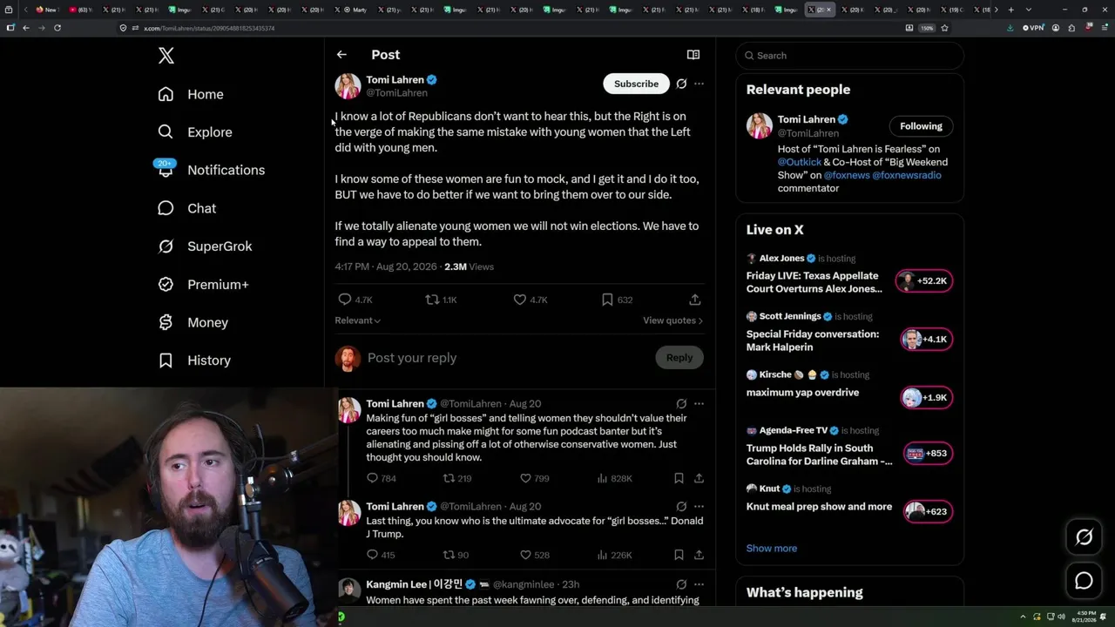Screen dimensions: 1115x627
Task: Open Kangmin Lee's profile name on reply
Action: 415,584
